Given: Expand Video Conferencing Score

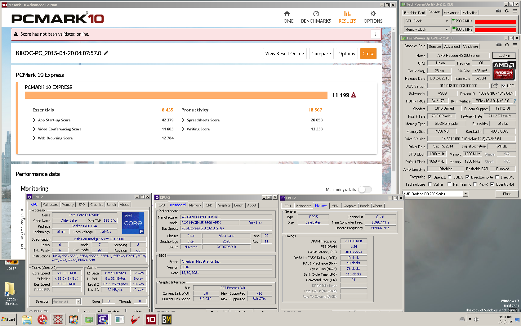Looking at the screenshot, I should click(34, 129).
